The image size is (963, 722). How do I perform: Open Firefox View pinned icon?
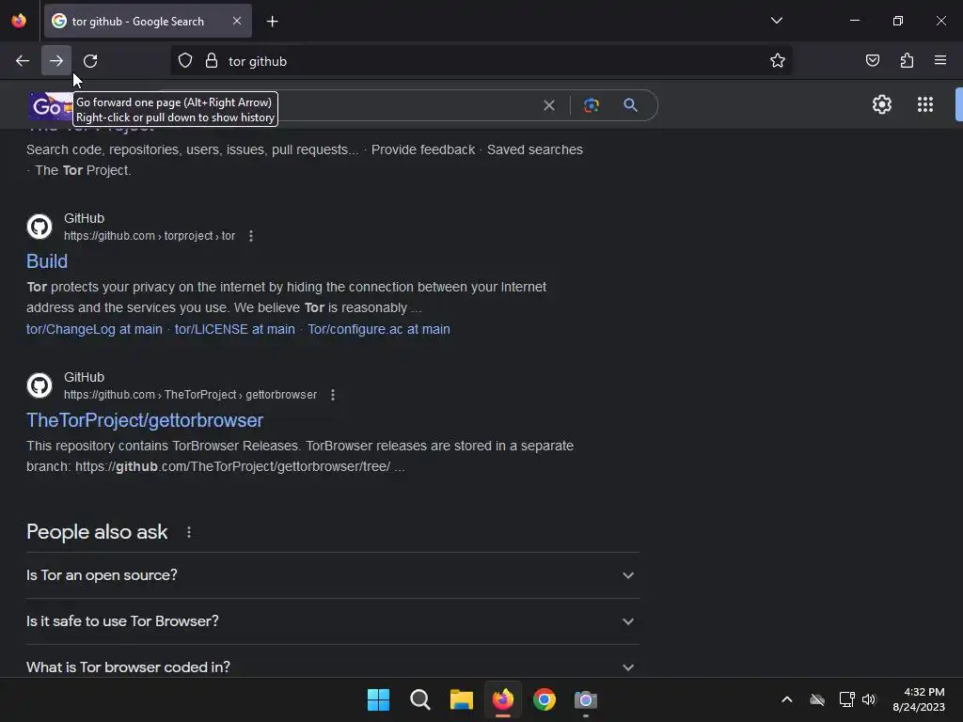point(19,21)
